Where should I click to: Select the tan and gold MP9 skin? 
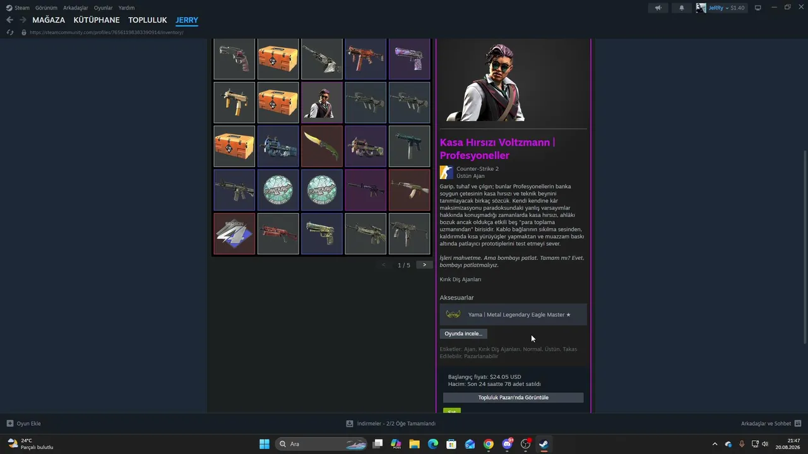(234, 102)
